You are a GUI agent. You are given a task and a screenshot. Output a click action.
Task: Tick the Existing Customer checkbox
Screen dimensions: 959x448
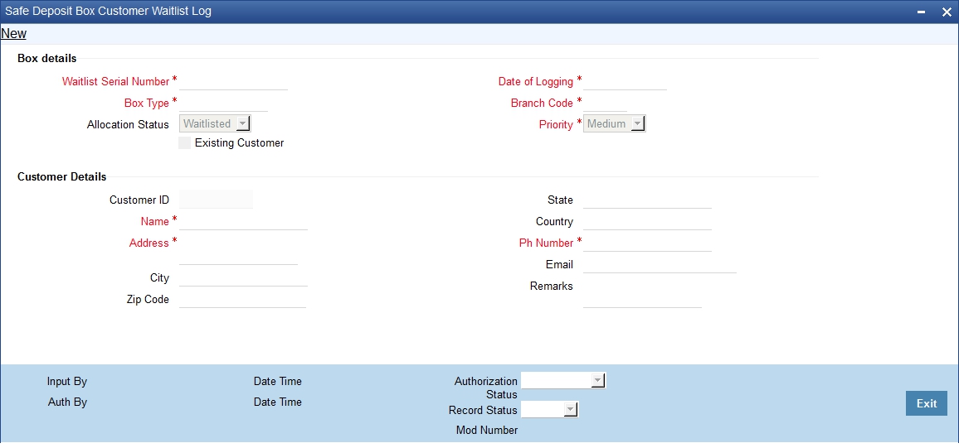(184, 142)
